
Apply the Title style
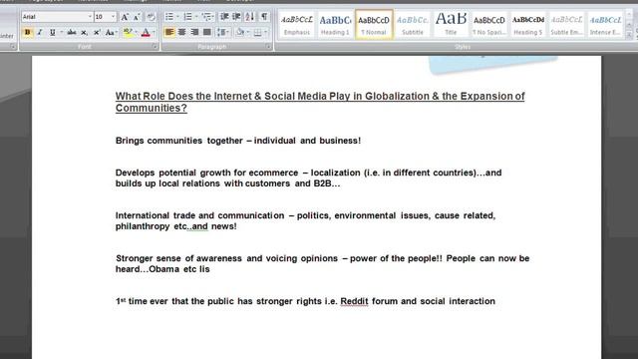tap(451, 24)
